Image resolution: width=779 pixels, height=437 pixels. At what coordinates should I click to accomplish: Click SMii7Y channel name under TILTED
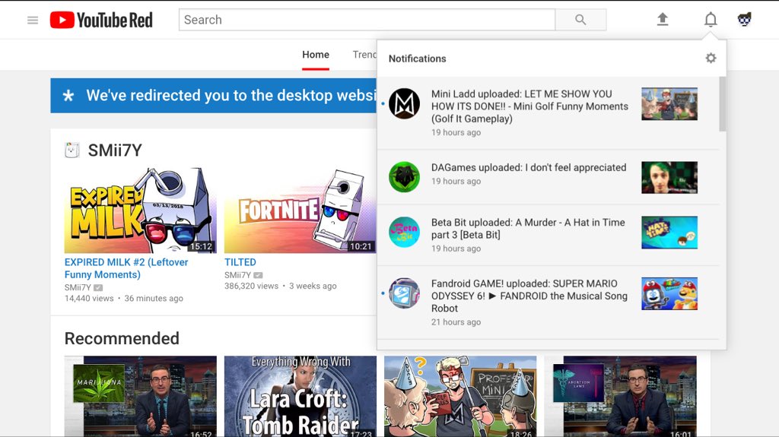click(x=238, y=275)
